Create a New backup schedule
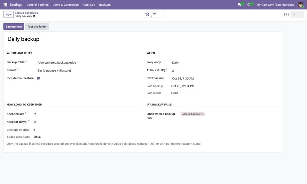307x184 pixels. 8,14
